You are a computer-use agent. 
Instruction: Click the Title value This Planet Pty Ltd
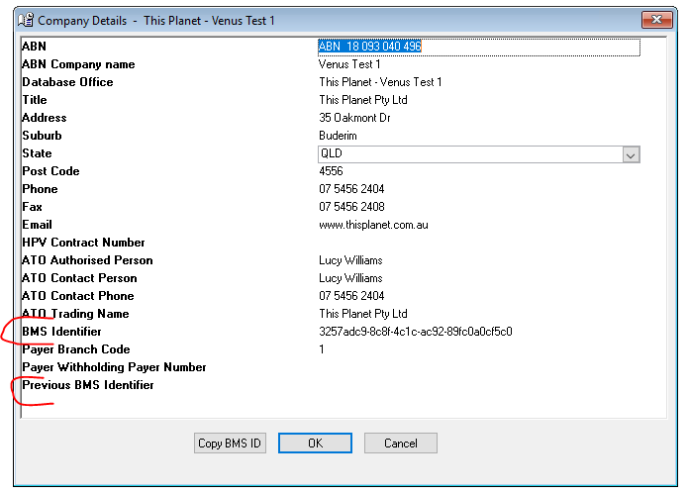363,100
